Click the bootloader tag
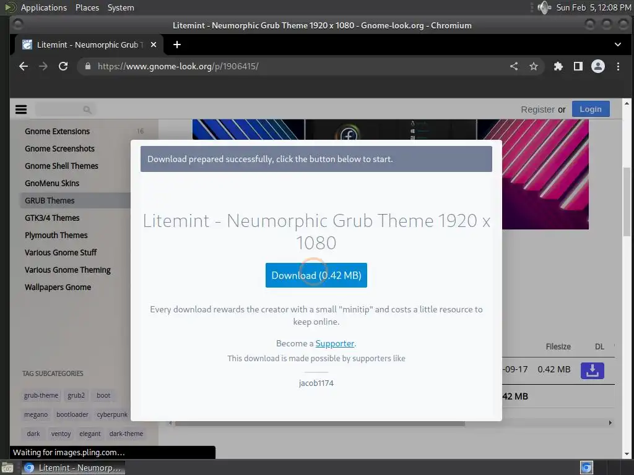This screenshot has height=475, width=634. pos(72,414)
